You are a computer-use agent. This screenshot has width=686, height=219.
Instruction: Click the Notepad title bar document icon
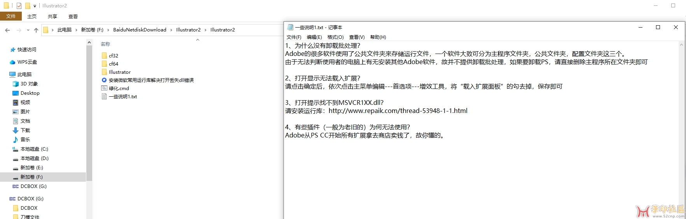[290, 27]
